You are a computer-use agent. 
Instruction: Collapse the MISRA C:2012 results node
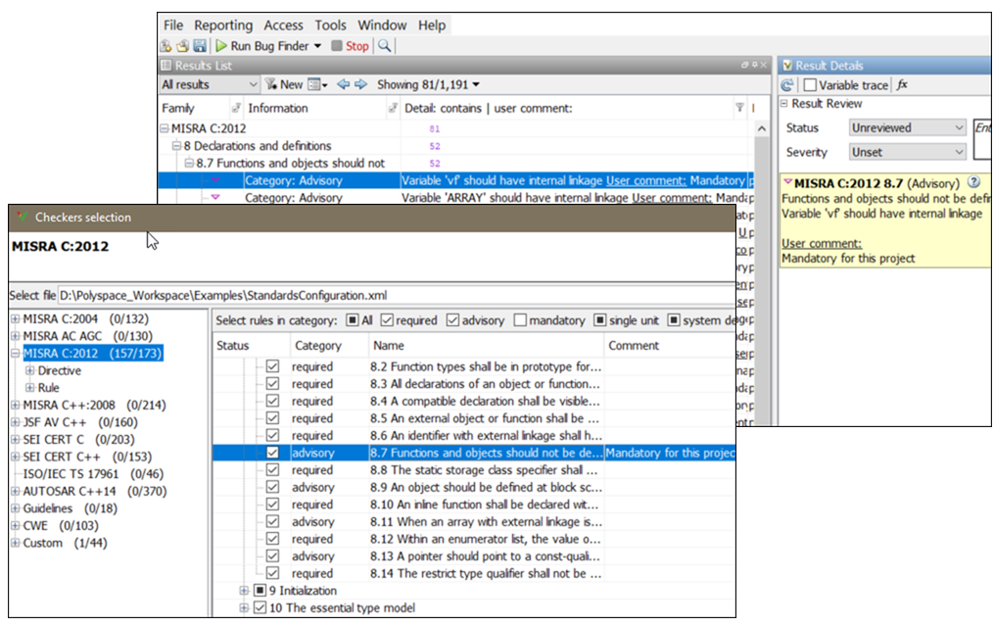coord(165,128)
